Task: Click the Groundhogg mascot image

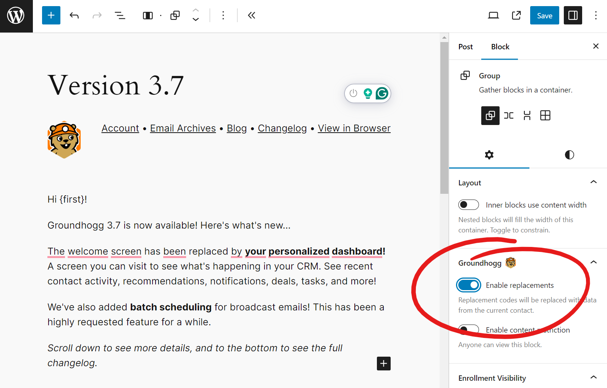Action: pos(64,140)
